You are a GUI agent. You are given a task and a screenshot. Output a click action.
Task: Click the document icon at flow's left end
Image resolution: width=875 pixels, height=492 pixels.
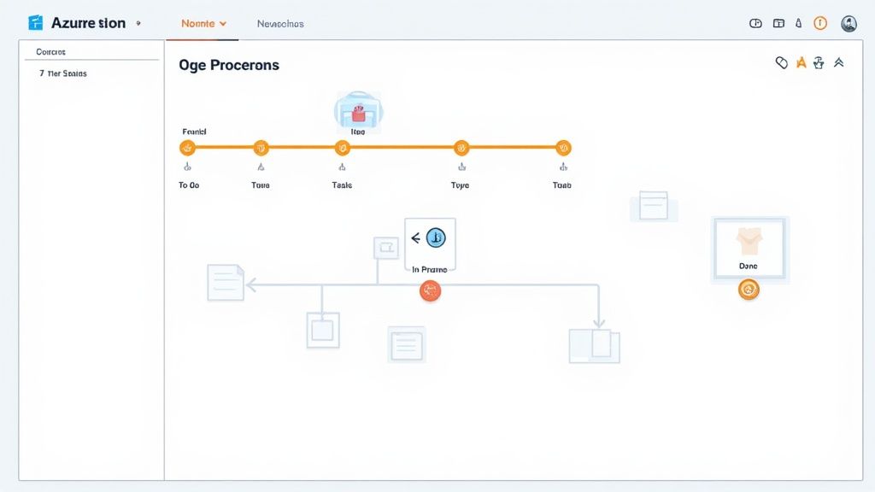pos(226,282)
